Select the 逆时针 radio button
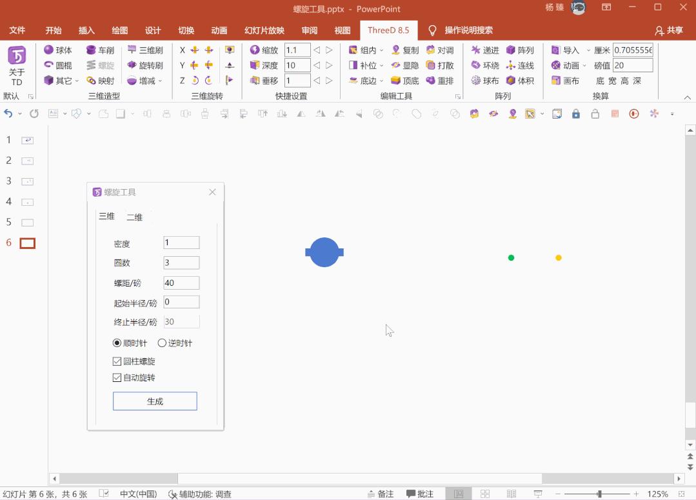696x500 pixels. click(161, 343)
